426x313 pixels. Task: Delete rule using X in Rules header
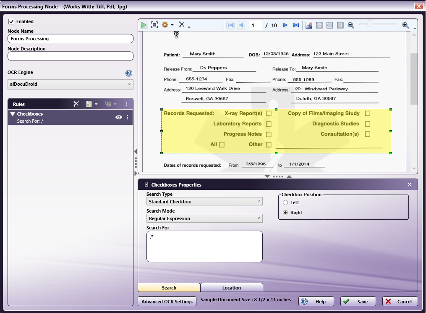coord(76,104)
